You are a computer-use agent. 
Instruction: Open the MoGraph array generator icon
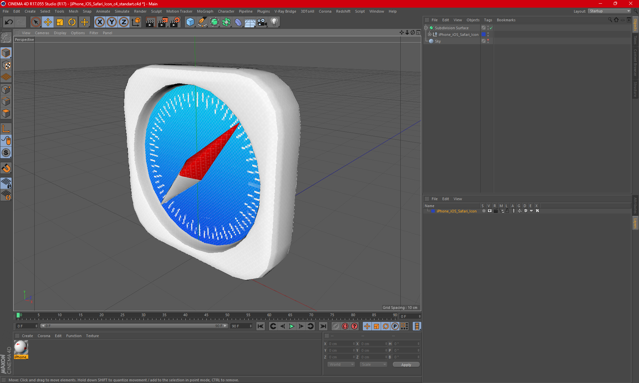[226, 22]
